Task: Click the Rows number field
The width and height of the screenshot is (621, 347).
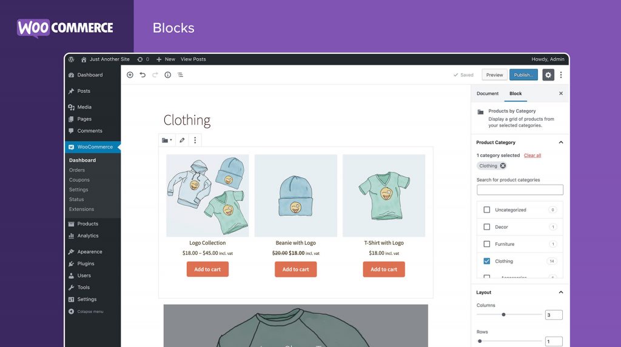Action: click(x=554, y=342)
